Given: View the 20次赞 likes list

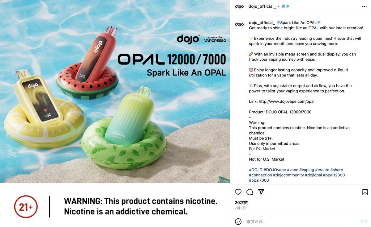Looking at the screenshot, I should click(241, 203).
